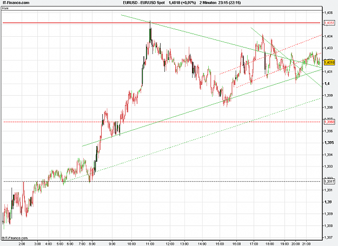The height and width of the screenshot is (246, 338).
Task: Click the 11:00 time axis label
Action: click(150, 244)
